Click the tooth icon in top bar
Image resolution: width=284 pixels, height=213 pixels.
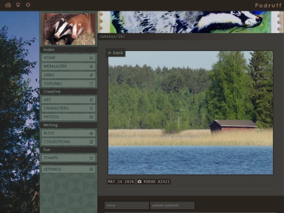tap(18, 5)
